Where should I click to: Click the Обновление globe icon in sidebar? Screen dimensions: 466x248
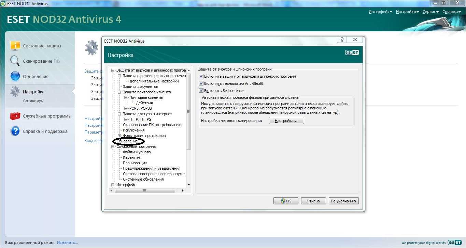tap(15, 76)
